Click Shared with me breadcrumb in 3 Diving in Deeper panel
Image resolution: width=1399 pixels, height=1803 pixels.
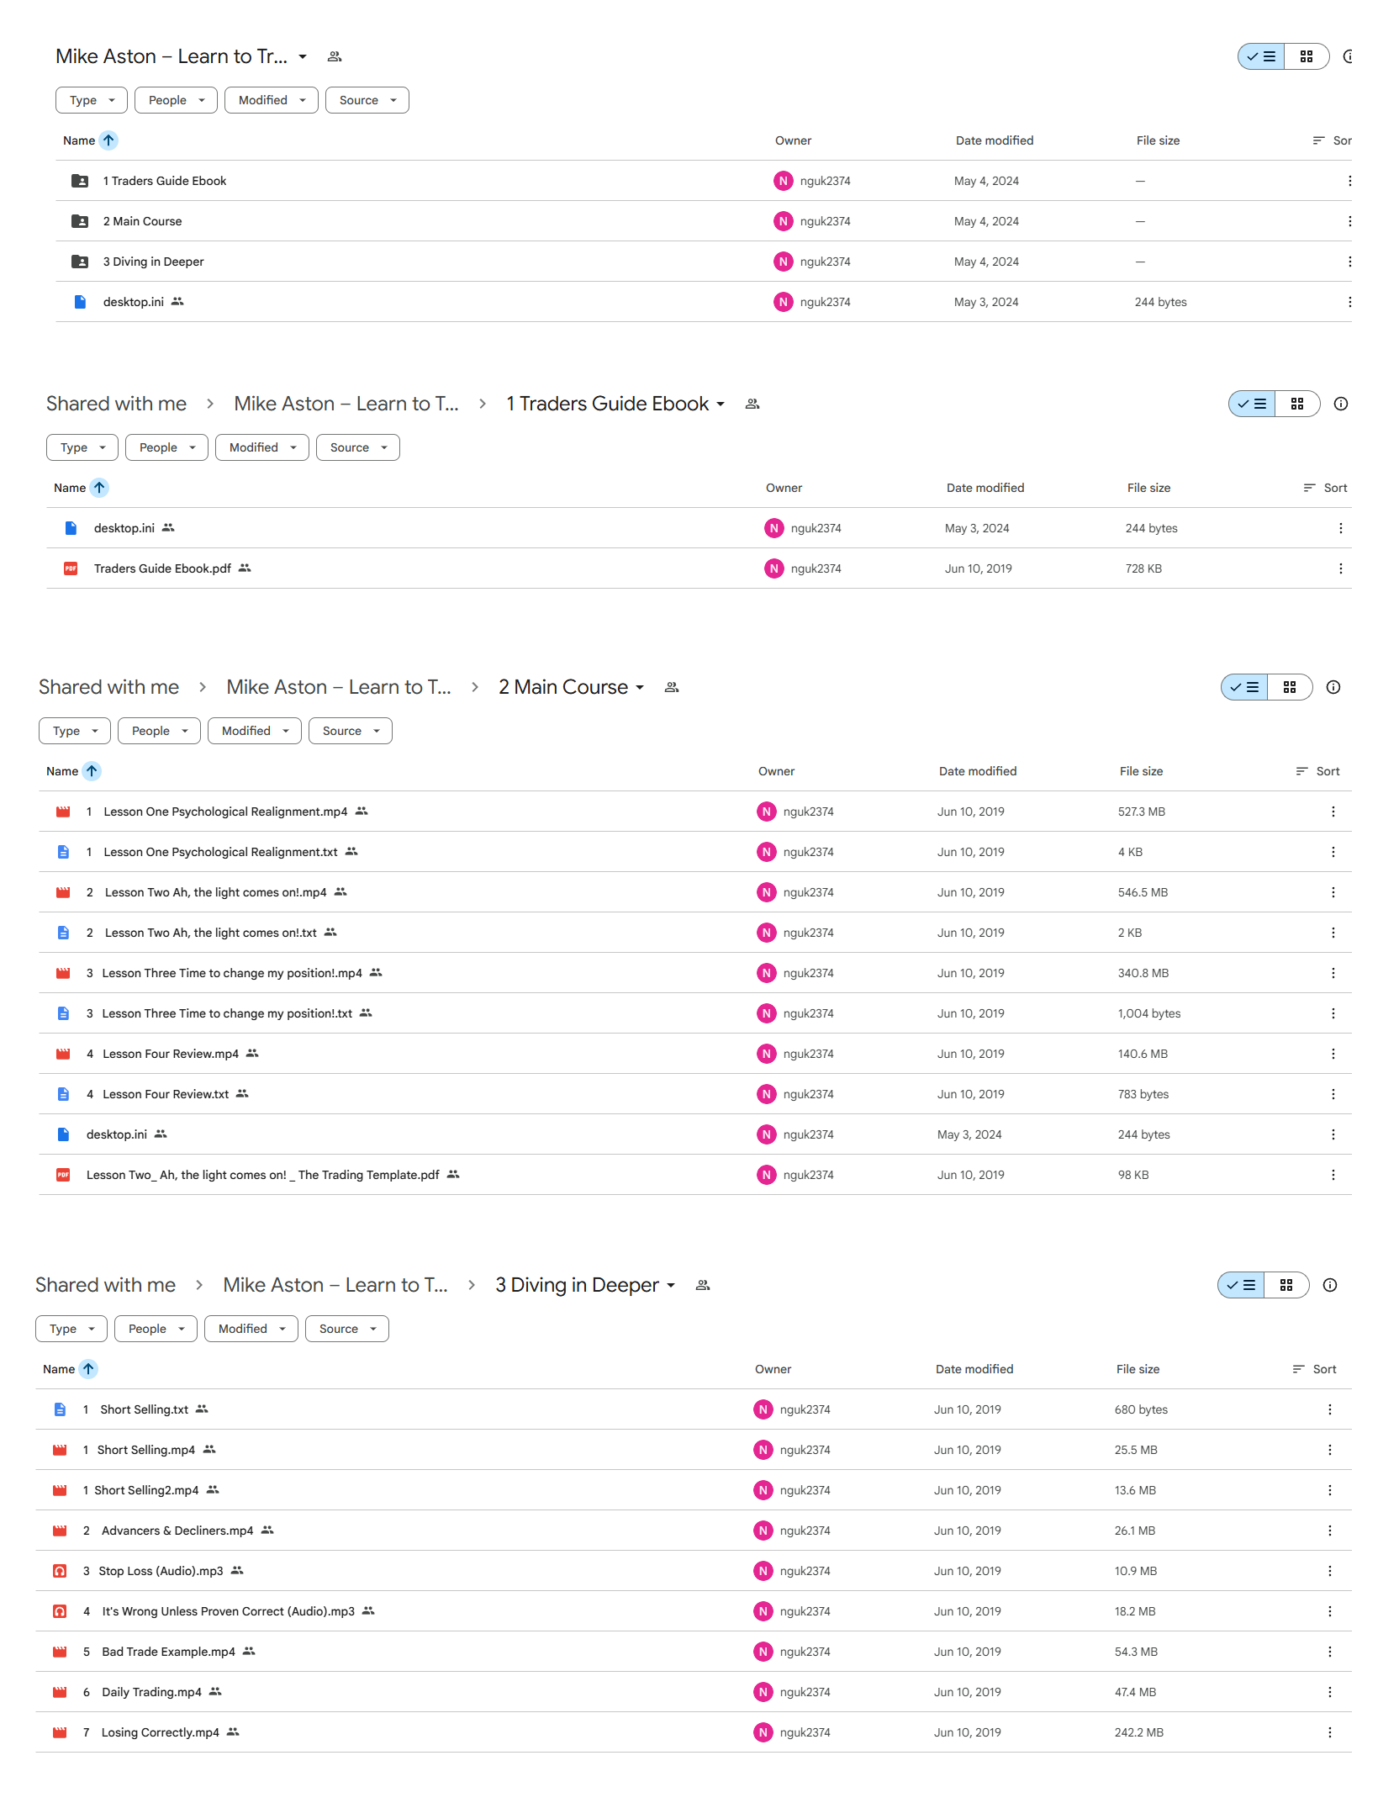105,1285
